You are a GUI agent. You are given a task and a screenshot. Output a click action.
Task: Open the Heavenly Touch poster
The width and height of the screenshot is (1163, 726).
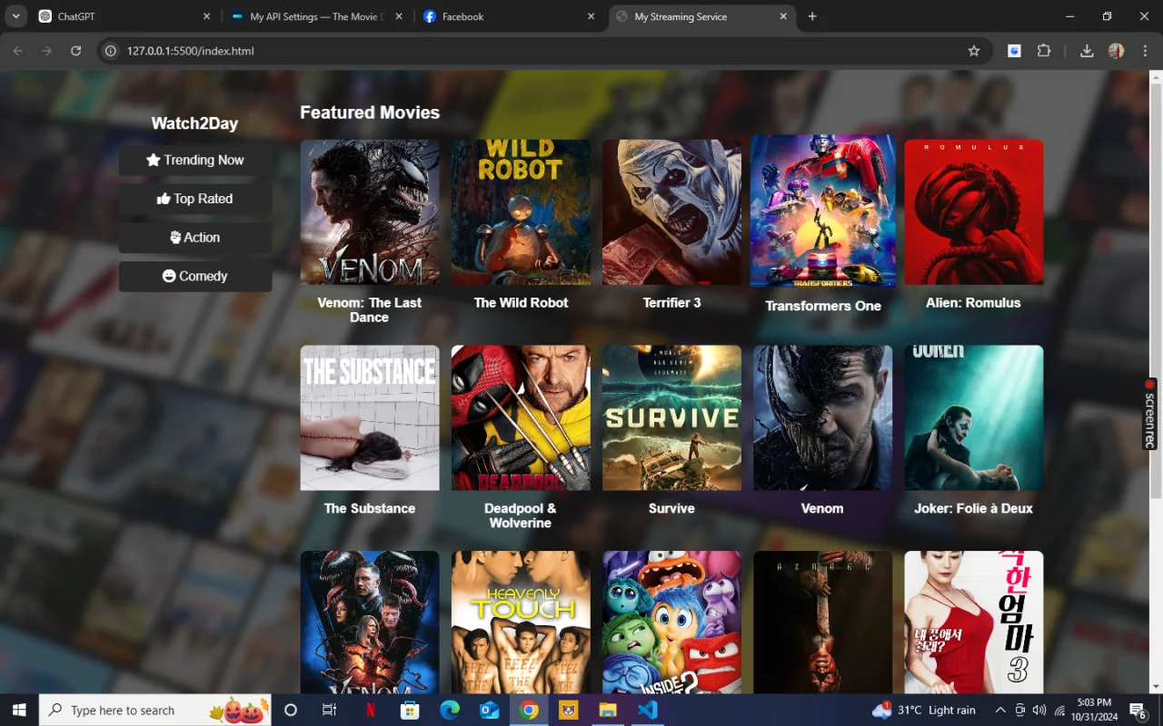[521, 622]
